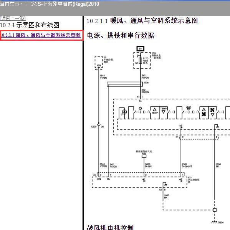Select the 当前车型 header text

[50, 4]
